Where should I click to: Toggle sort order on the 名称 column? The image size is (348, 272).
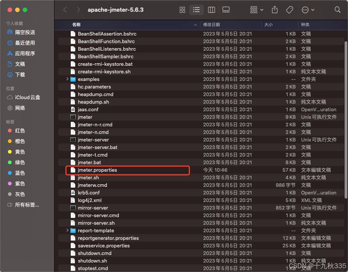pyautogui.click(x=76, y=24)
